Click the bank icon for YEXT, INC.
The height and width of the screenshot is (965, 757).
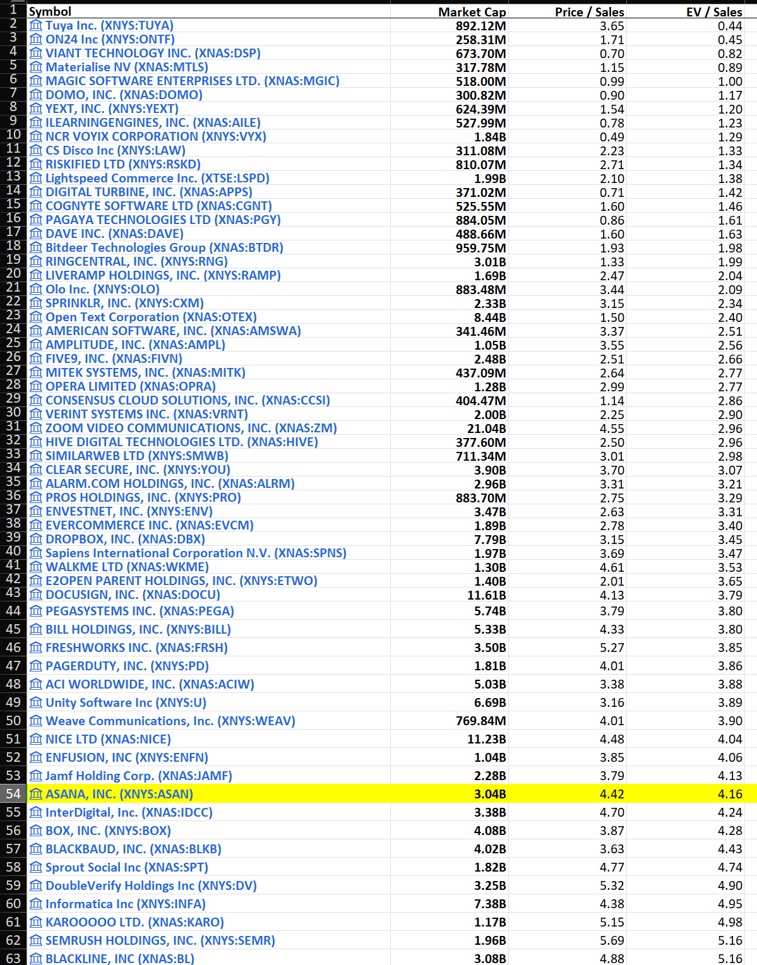[x=36, y=109]
